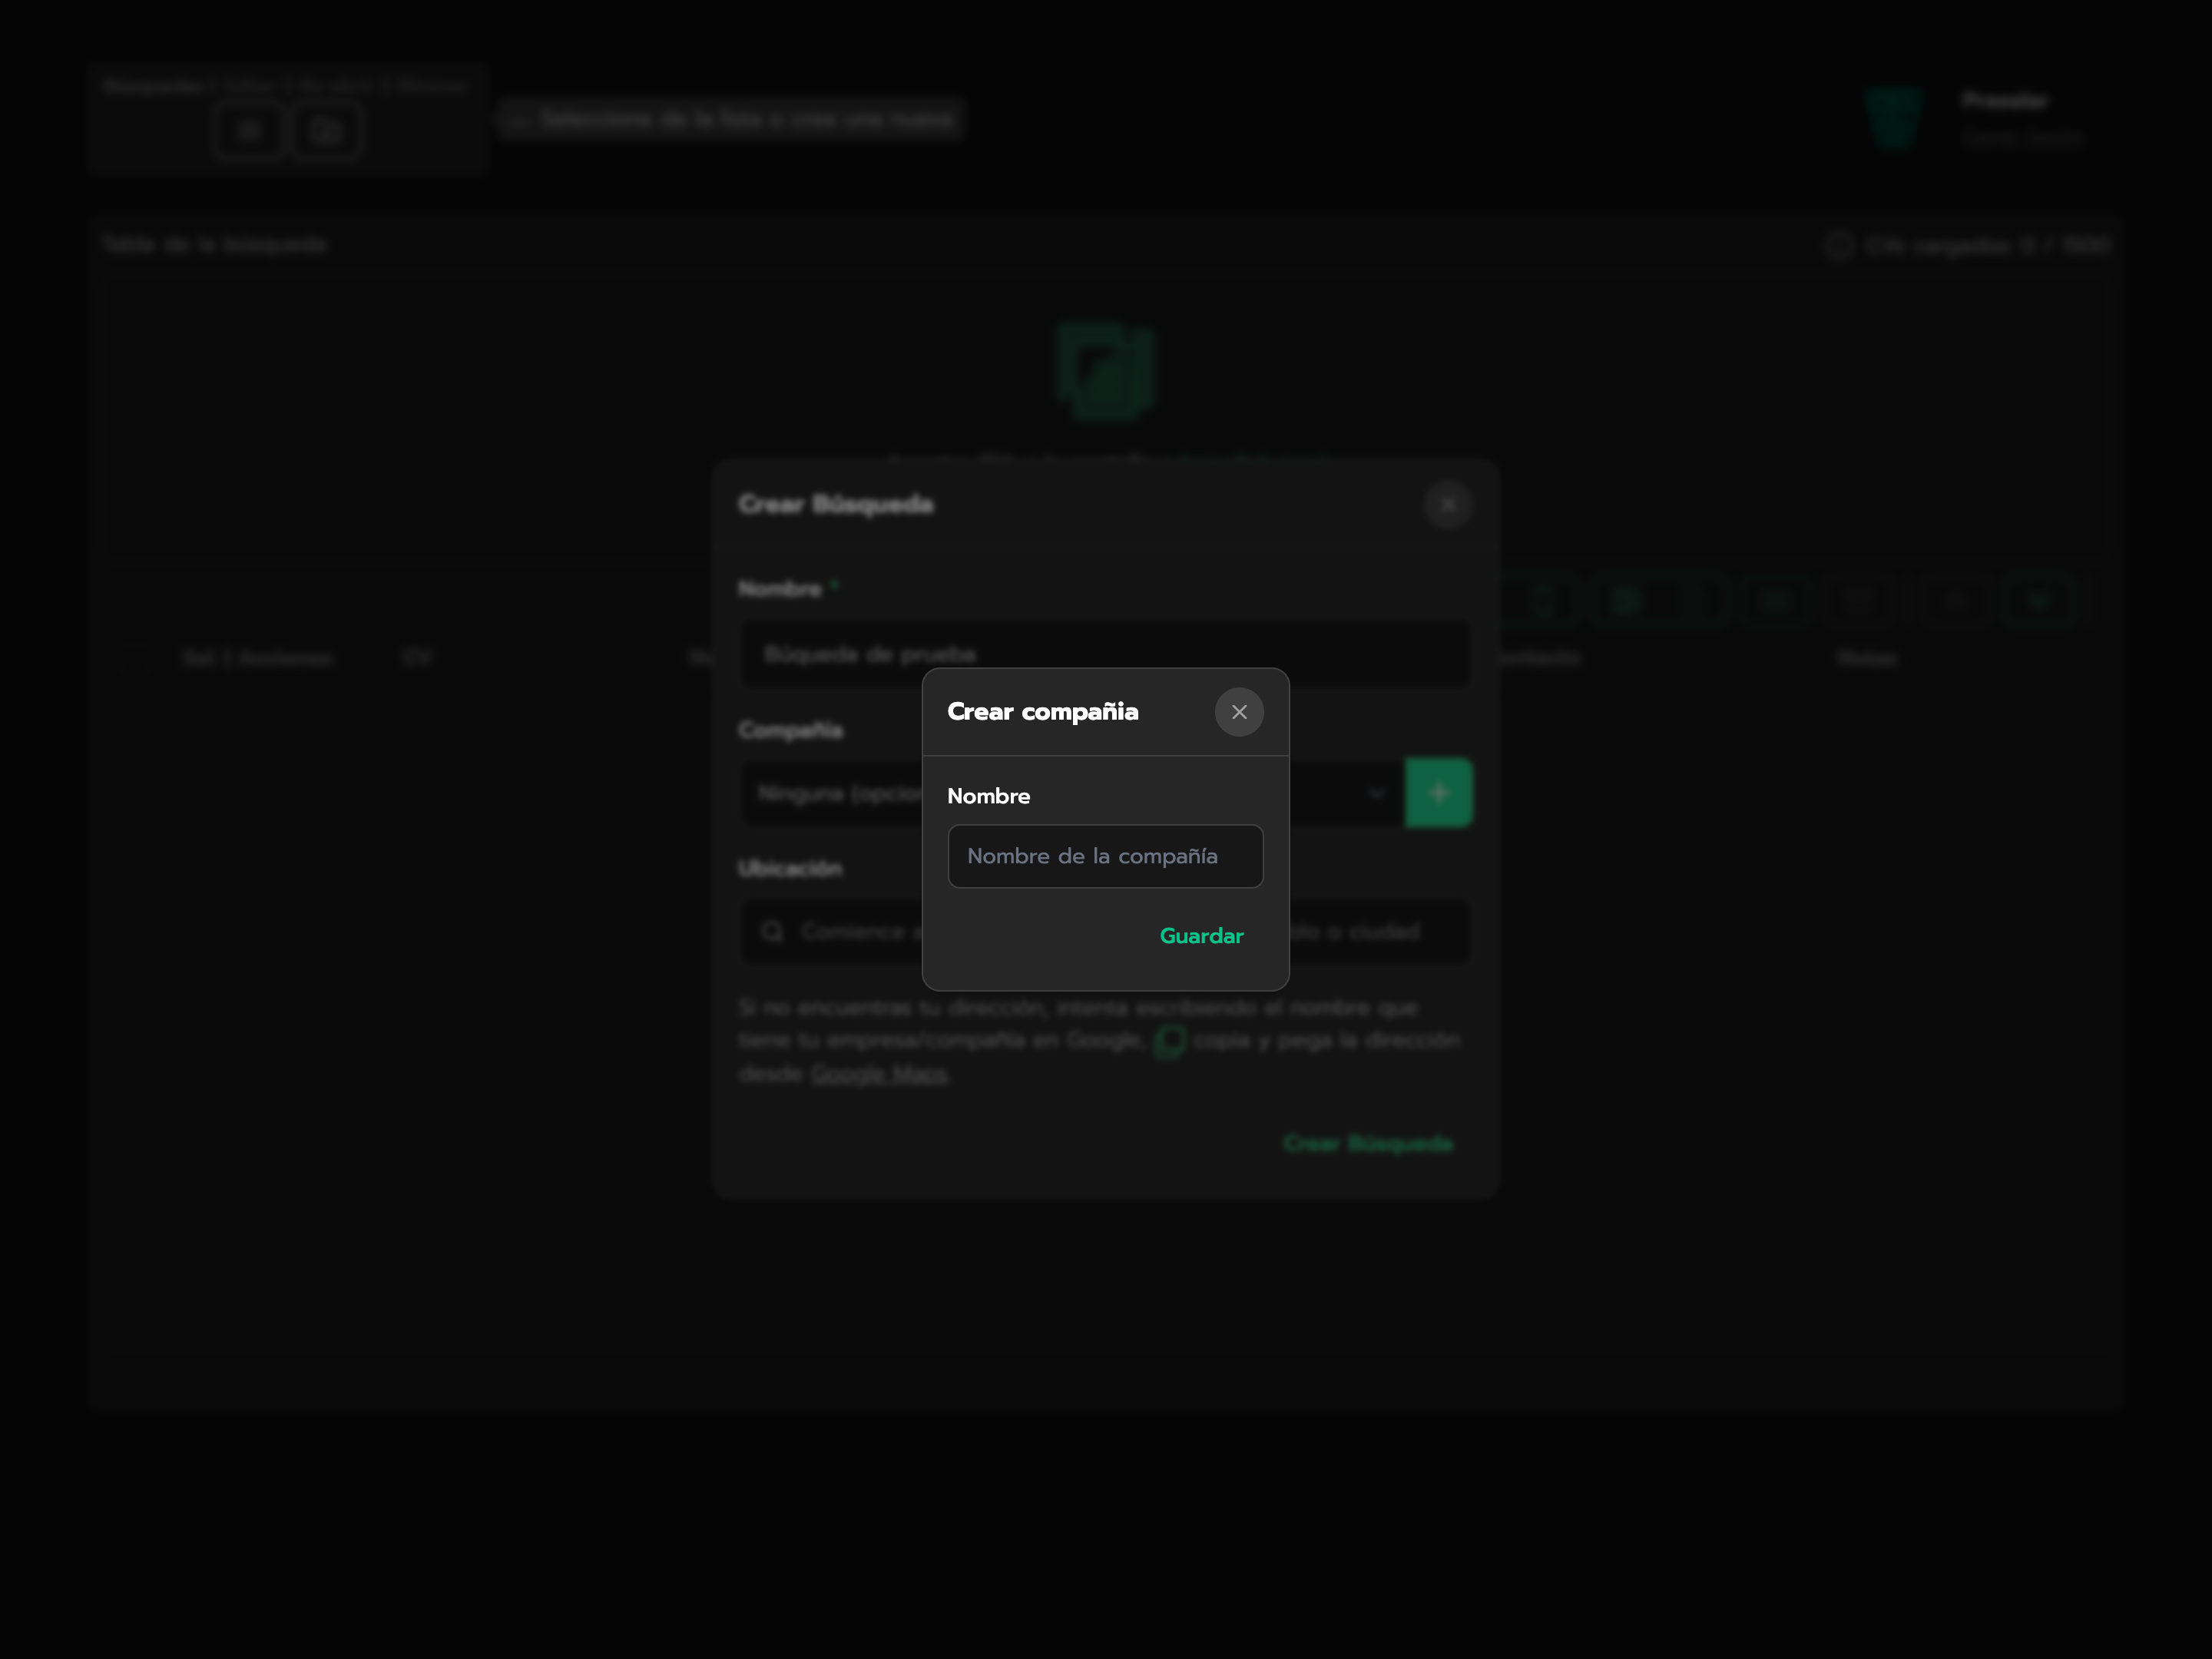
Task: Click the Nombre de la compañía field
Action: coord(1105,856)
